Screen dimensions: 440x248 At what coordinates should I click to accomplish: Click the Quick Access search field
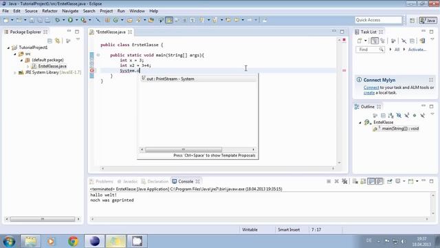(379, 20)
